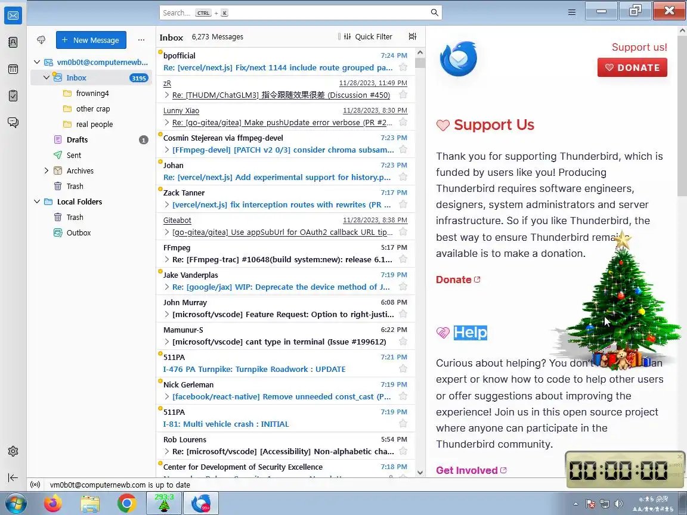
Task: Open the John Murray vscode message
Action: 285,308
